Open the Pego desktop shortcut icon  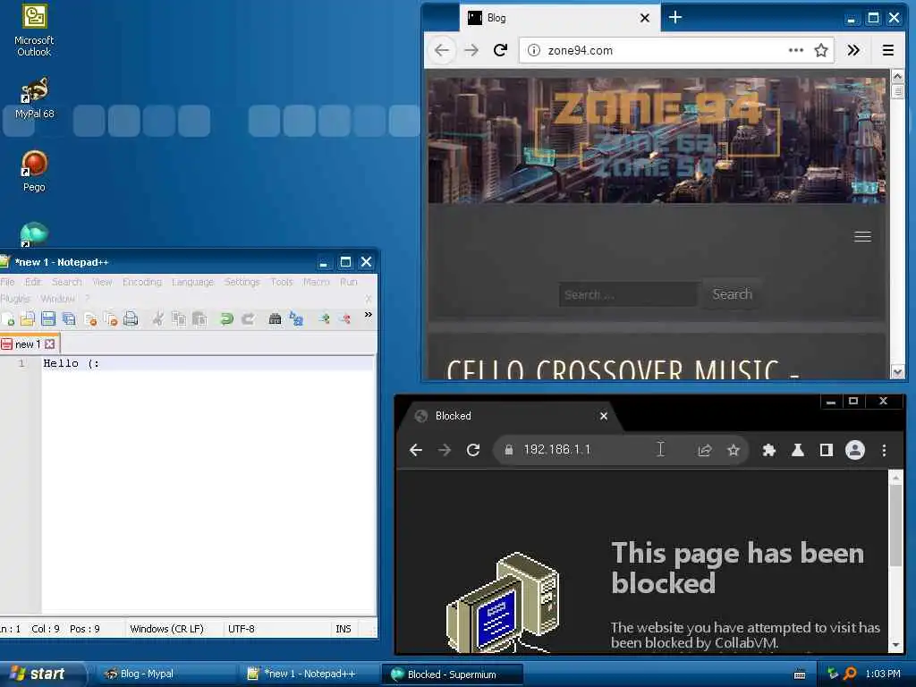34,171
